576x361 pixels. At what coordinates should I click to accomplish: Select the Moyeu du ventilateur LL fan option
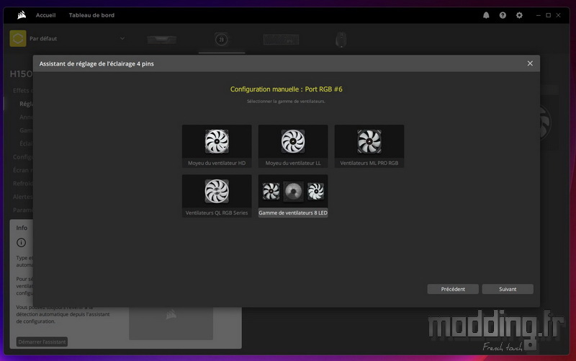[x=293, y=146]
